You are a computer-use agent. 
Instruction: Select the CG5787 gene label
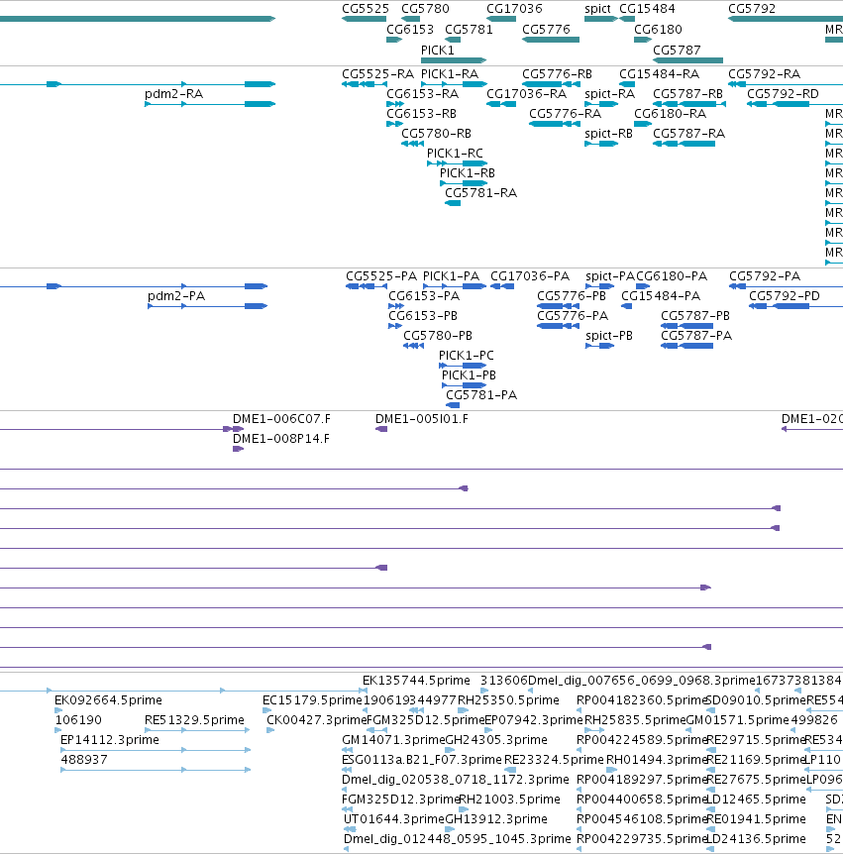pyautogui.click(x=677, y=51)
